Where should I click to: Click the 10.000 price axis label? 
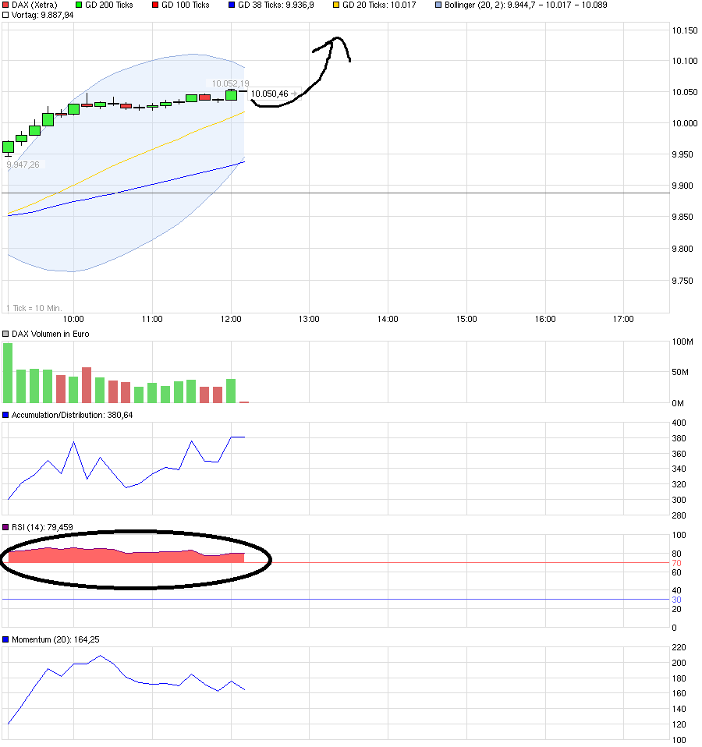685,123
